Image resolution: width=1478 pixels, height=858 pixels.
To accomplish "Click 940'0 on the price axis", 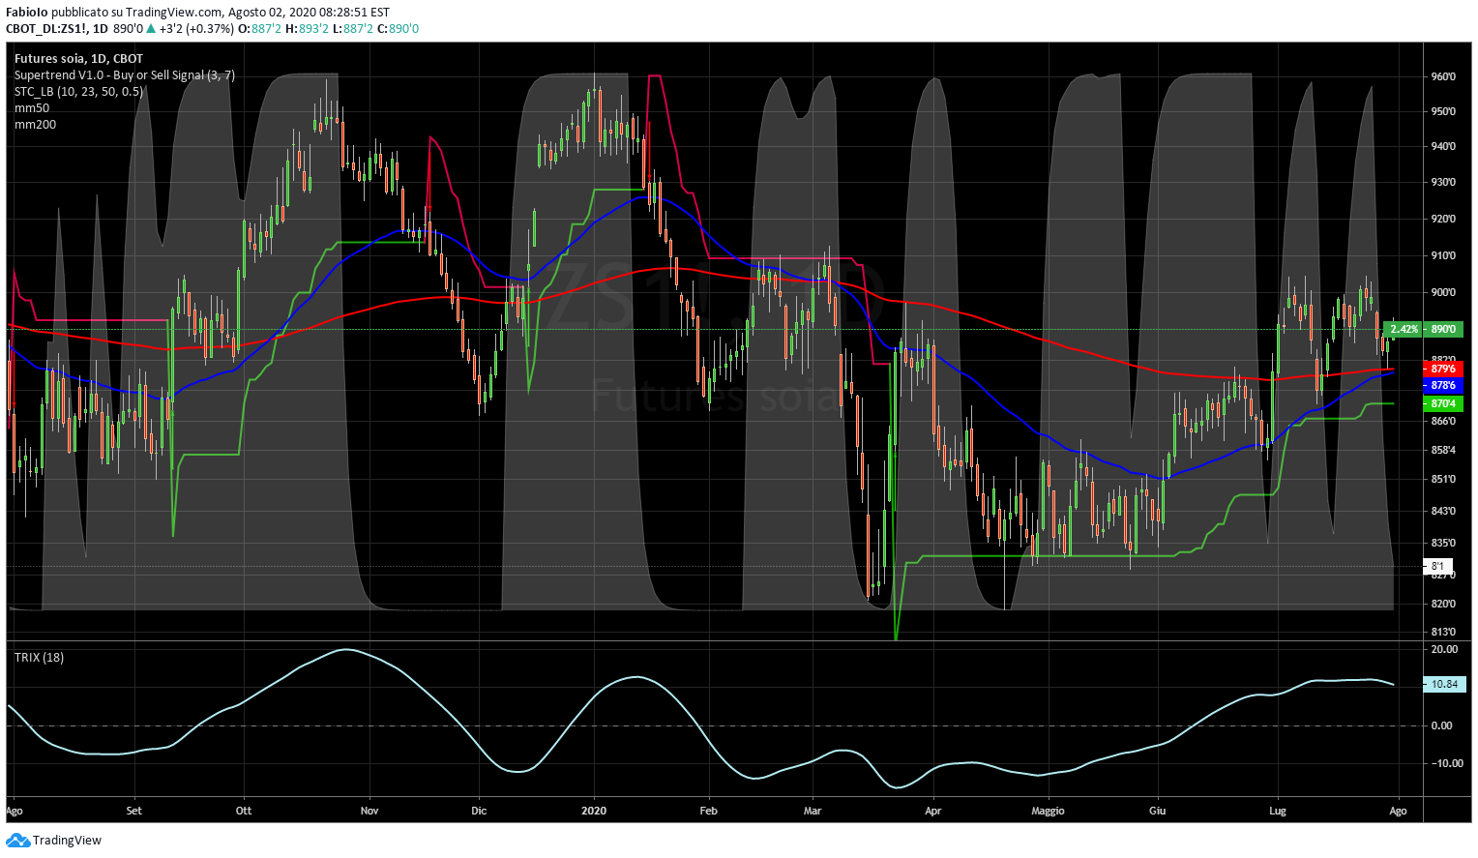I will point(1443,146).
